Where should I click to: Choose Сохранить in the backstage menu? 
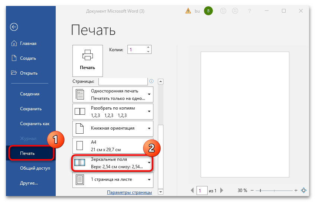pos(31,109)
